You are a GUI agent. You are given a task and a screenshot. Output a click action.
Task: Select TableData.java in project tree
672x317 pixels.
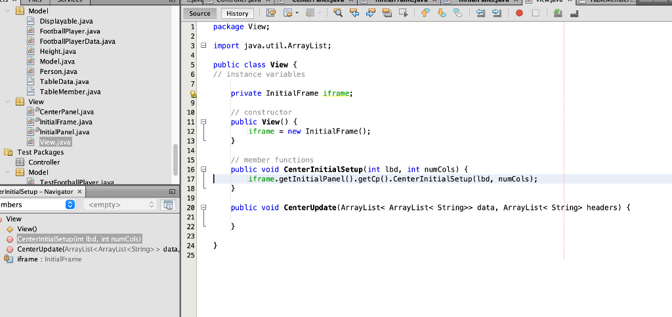coord(64,81)
